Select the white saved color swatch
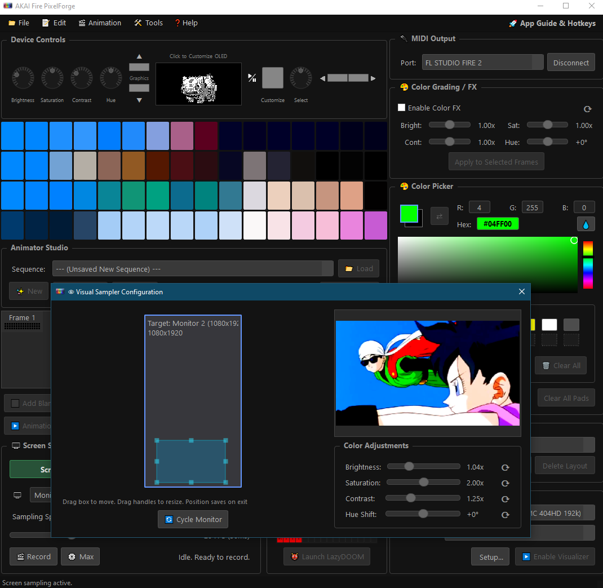Image resolution: width=603 pixels, height=588 pixels. [x=549, y=325]
